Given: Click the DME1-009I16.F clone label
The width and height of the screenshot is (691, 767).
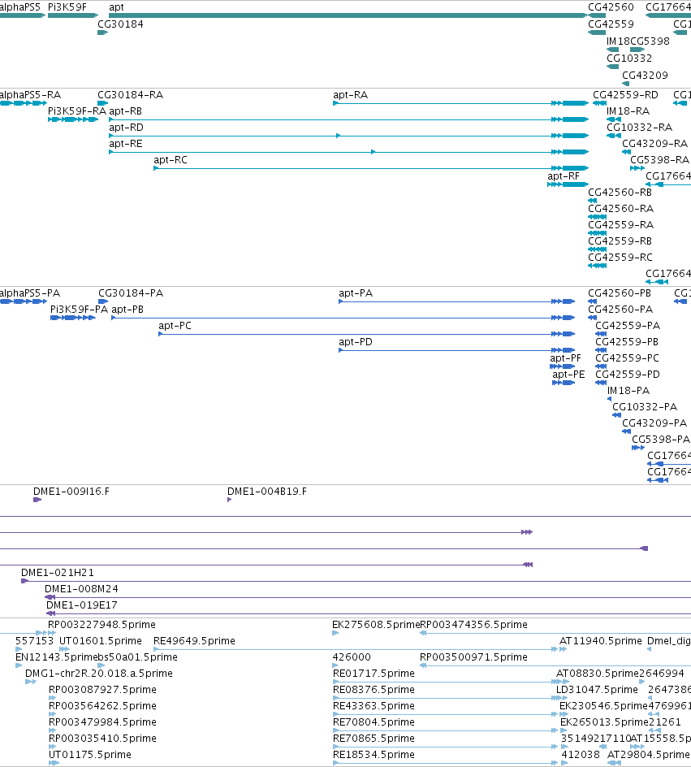Looking at the screenshot, I should 71,491.
